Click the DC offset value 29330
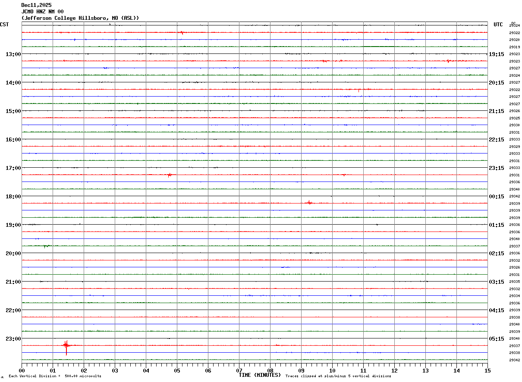The width and height of the screenshot is (522, 382). 514,125
